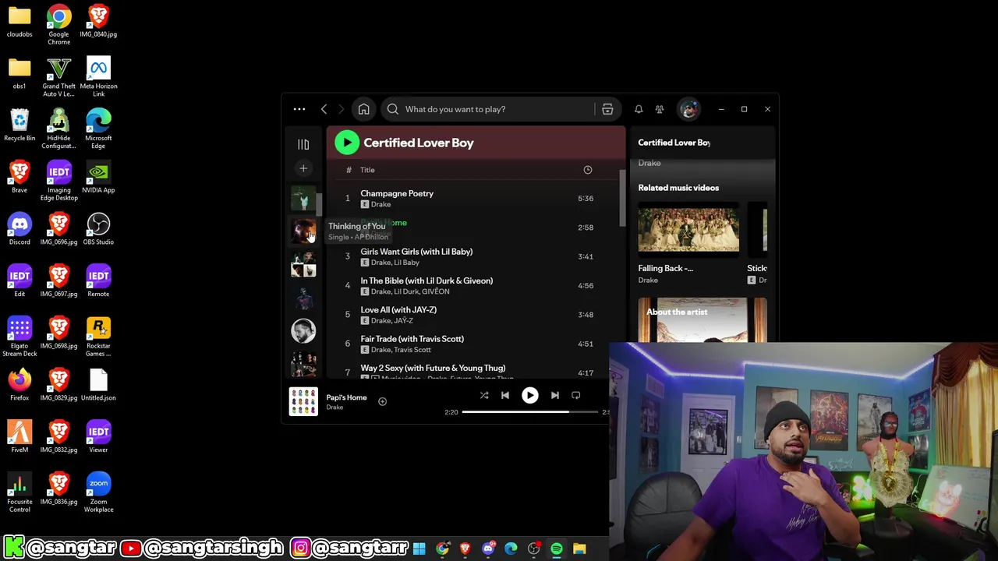The height and width of the screenshot is (561, 998).
Task: Go back with Spotify's back arrow
Action: [x=324, y=109]
